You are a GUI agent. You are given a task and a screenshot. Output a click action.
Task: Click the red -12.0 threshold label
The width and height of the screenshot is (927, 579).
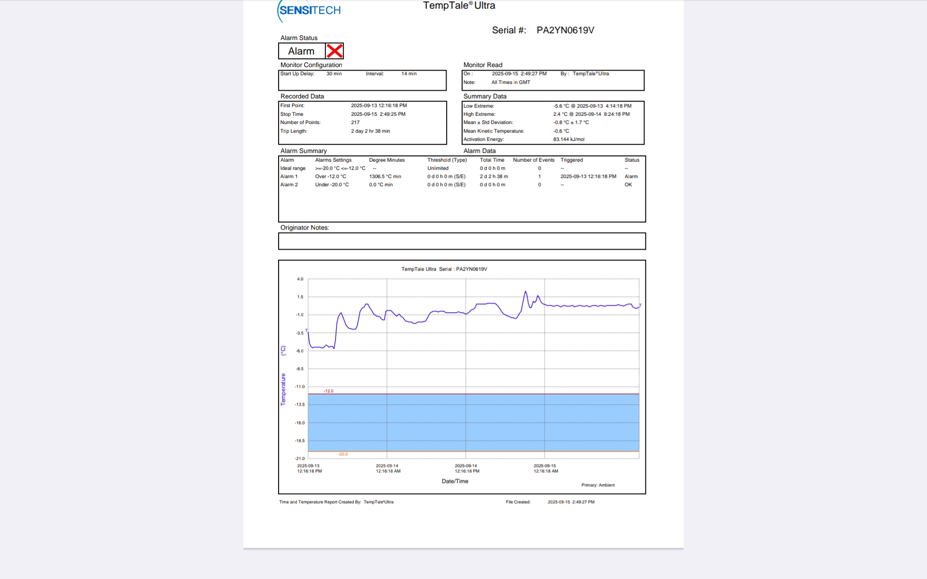(328, 391)
